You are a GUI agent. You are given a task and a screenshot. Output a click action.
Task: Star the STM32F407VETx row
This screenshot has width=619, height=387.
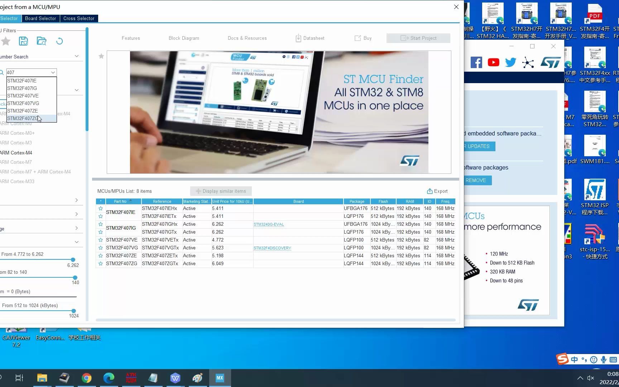[x=101, y=240]
